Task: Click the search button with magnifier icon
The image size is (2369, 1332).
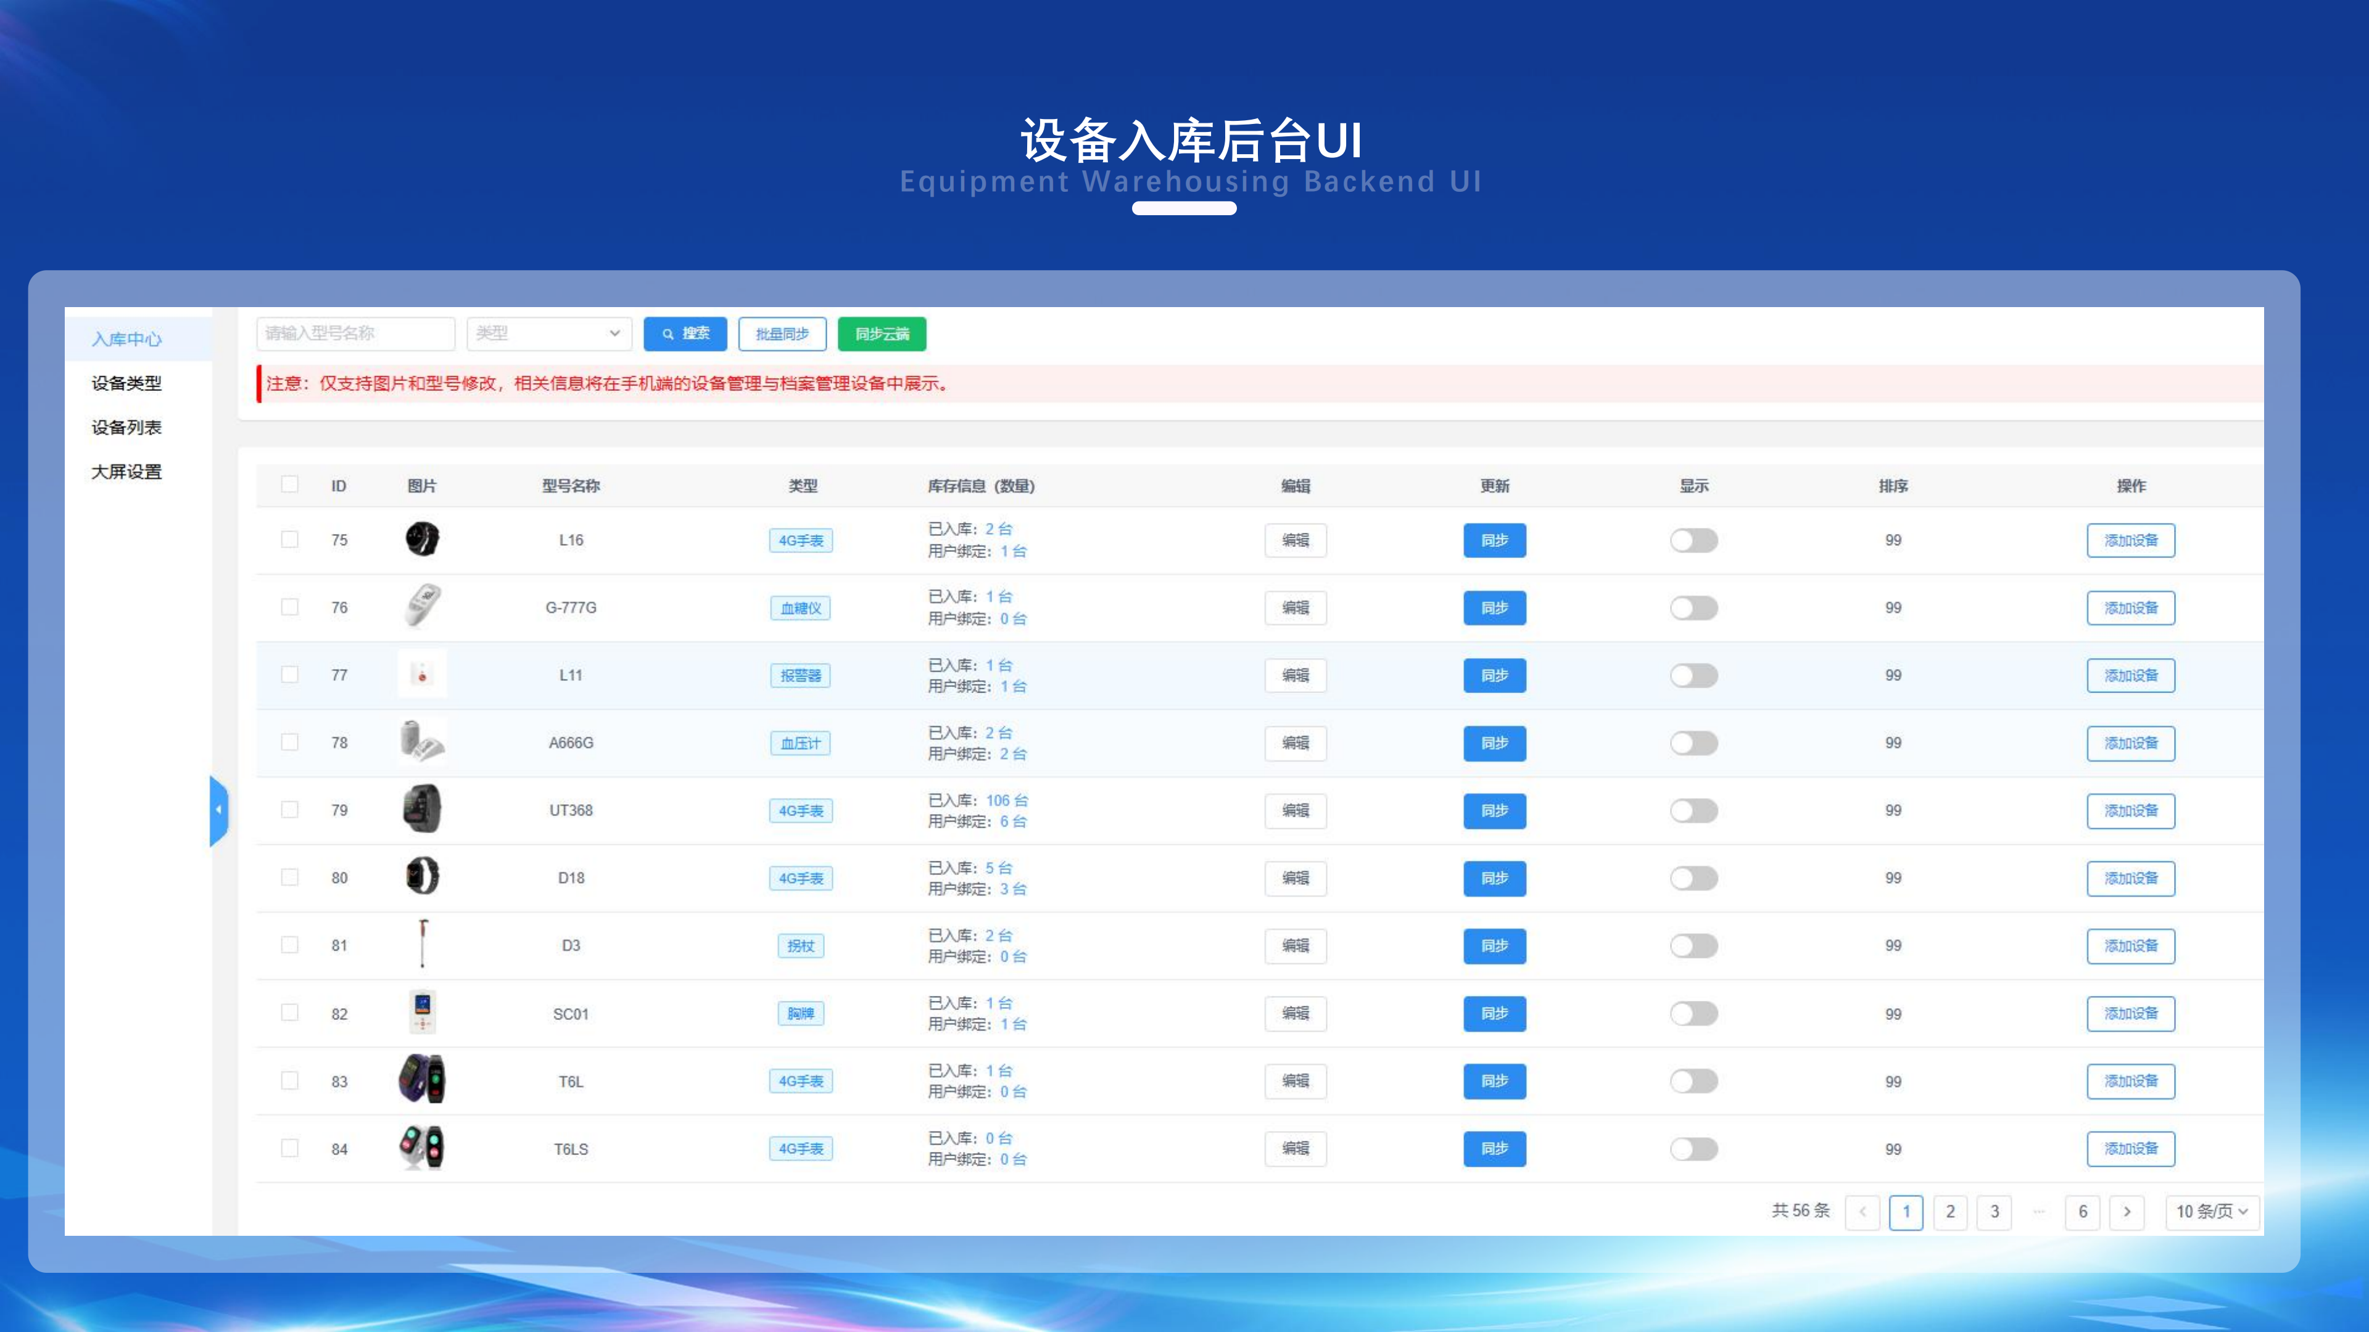Action: click(x=685, y=334)
